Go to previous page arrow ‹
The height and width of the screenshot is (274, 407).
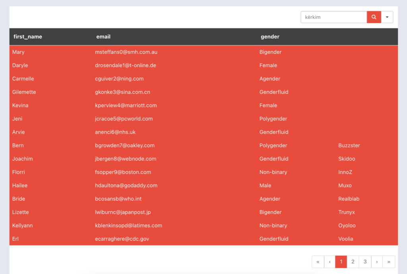click(x=329, y=262)
